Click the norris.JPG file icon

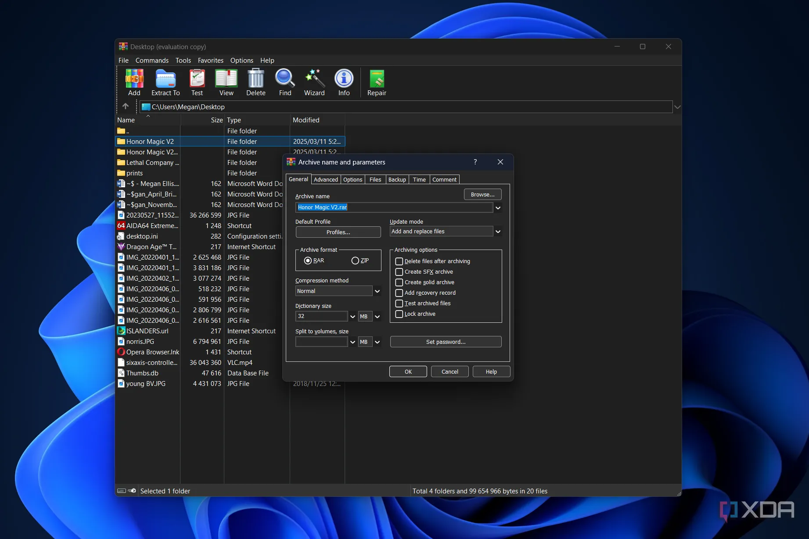121,341
